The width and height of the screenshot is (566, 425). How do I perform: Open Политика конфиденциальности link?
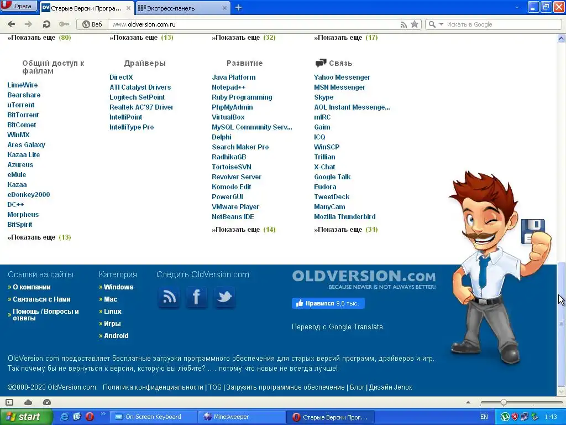pyautogui.click(x=153, y=387)
